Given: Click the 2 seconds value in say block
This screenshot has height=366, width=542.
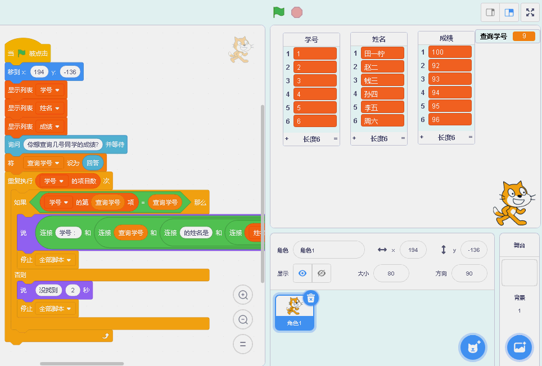Looking at the screenshot, I should pos(73,290).
